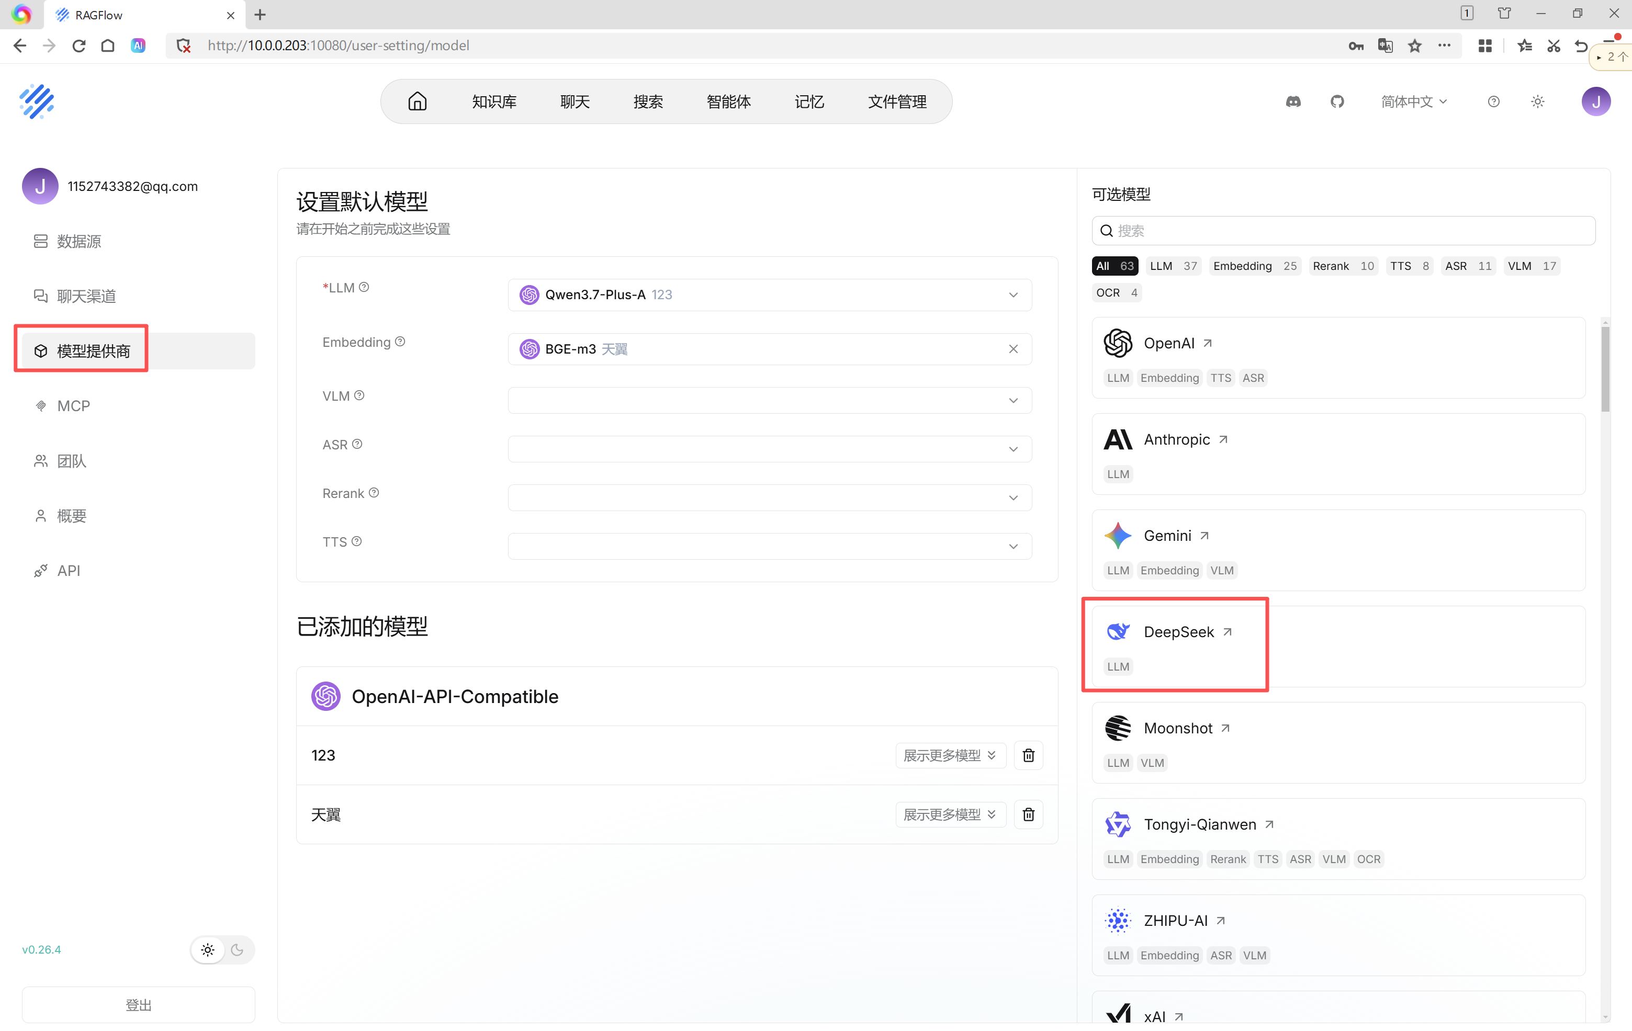This screenshot has height=1031, width=1632.
Task: Filter models by LLM tag
Action: (1173, 266)
